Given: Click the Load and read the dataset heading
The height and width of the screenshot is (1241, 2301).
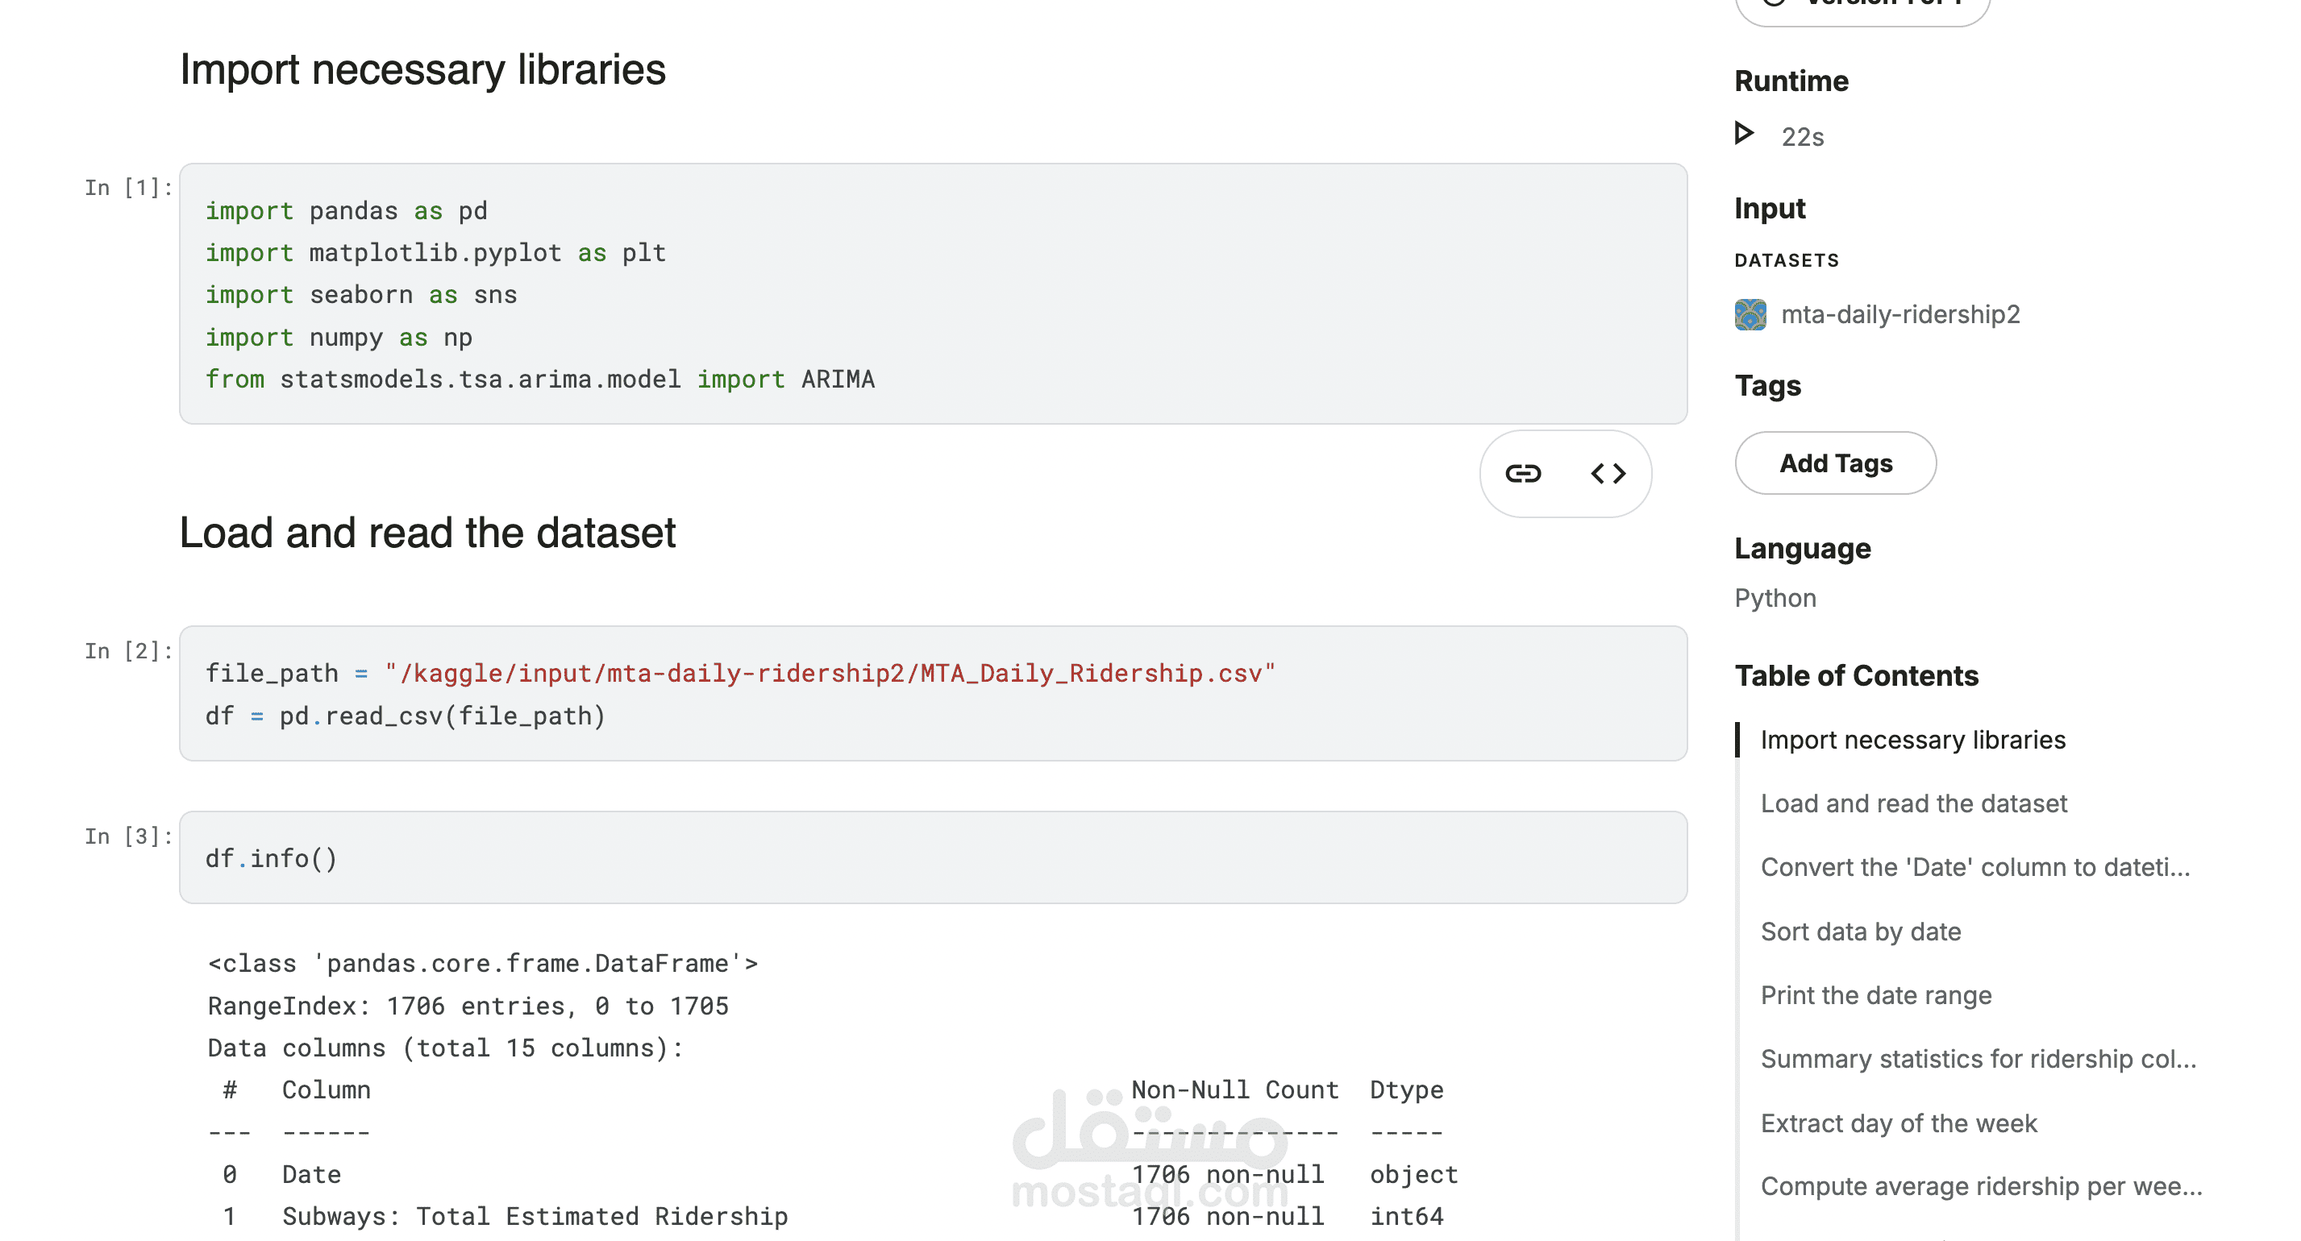Looking at the screenshot, I should 427,533.
